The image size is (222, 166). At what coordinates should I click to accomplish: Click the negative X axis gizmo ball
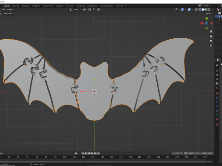pos(212,23)
